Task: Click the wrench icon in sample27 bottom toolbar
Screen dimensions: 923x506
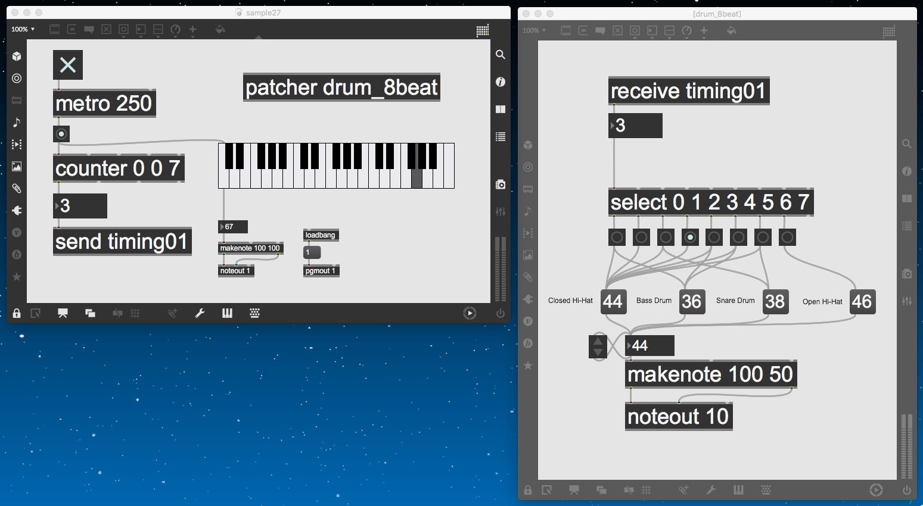Action: pyautogui.click(x=200, y=313)
